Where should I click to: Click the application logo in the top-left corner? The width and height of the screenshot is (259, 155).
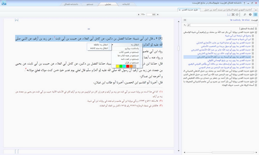click(4, 3)
